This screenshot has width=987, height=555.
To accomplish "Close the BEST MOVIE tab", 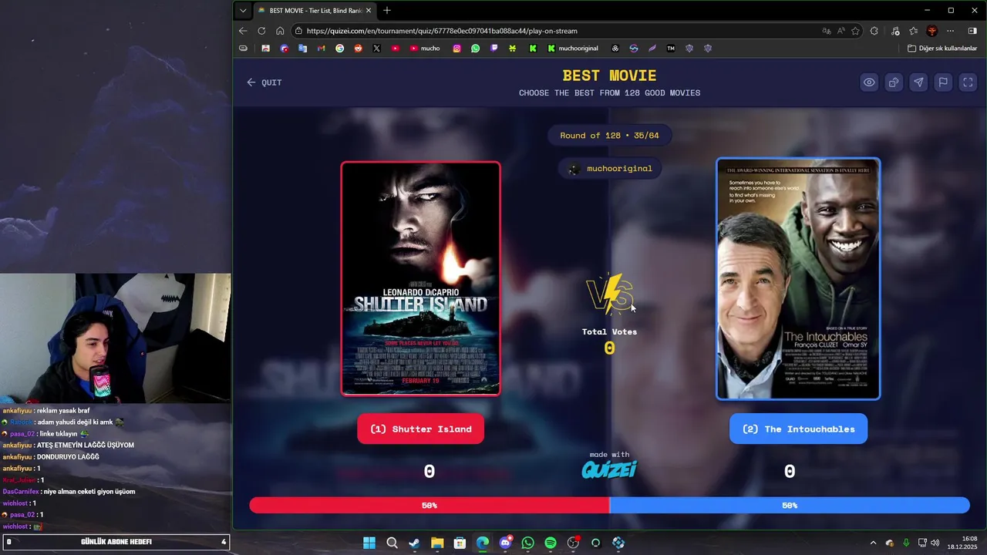I will [369, 11].
